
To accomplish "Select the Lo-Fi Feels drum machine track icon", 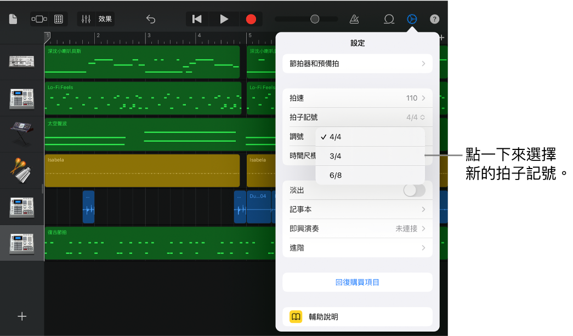I will click(22, 99).
